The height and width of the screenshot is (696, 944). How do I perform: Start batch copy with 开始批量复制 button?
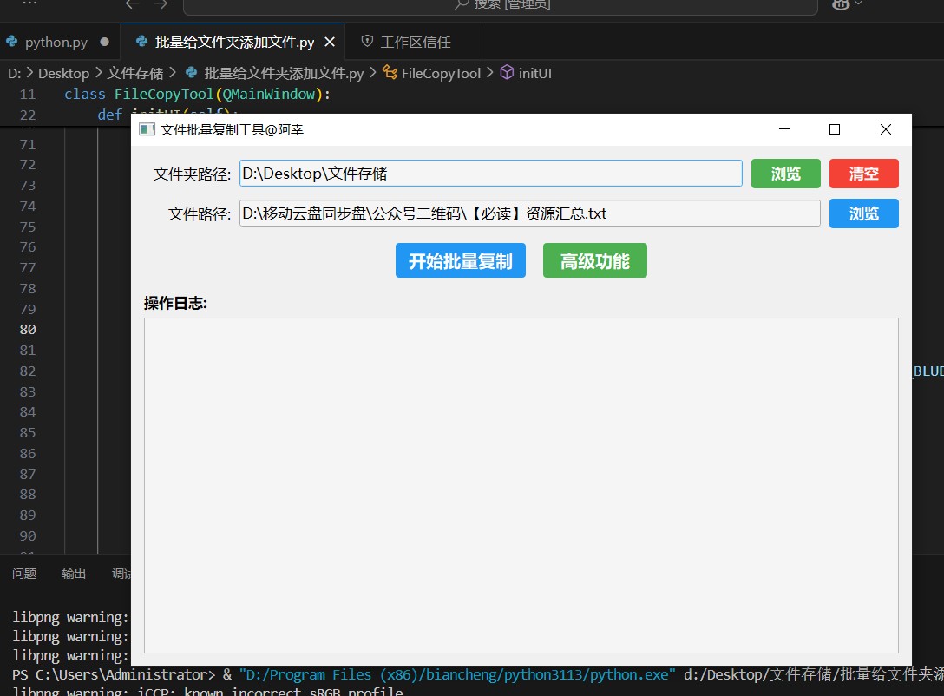point(460,260)
